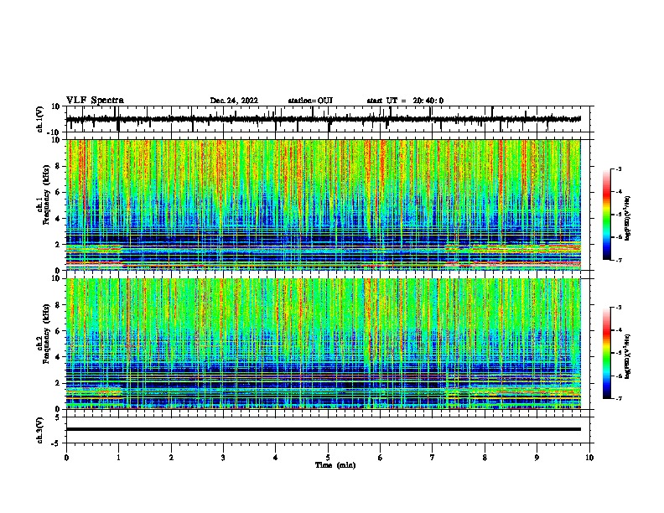Click the ch.1 color scale log(PSD) label
This screenshot has width=664, height=513.
[627, 218]
